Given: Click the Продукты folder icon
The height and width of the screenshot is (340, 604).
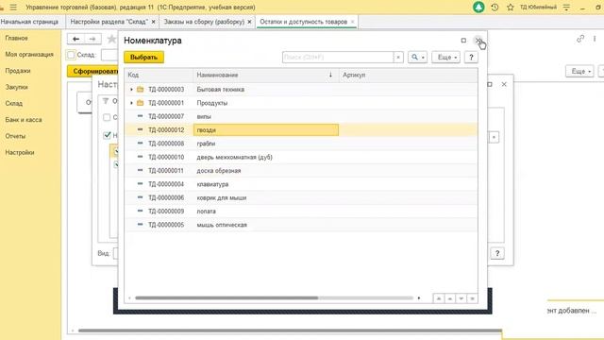Looking at the screenshot, I should coord(141,103).
